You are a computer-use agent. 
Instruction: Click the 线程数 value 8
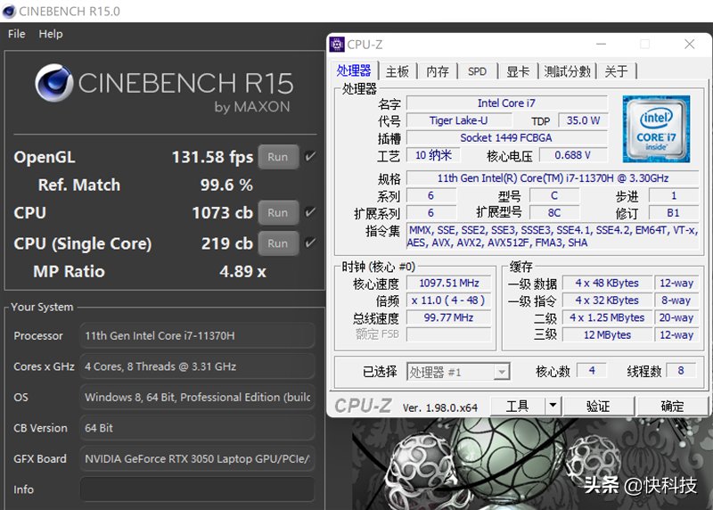point(681,370)
